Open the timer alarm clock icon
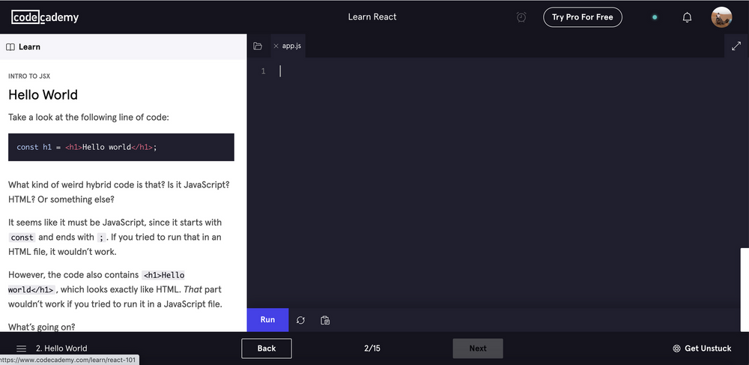The width and height of the screenshot is (749, 365). coord(521,17)
